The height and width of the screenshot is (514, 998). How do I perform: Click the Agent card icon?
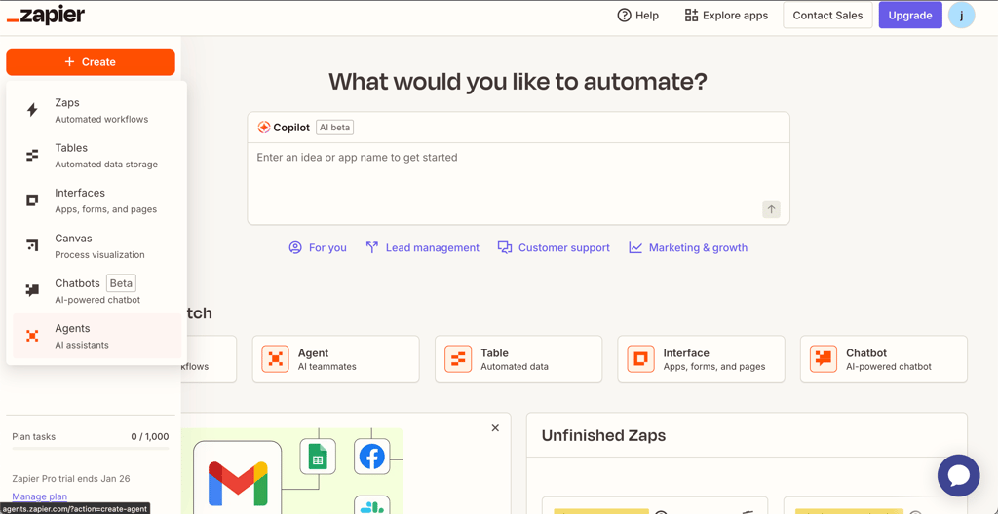click(275, 359)
